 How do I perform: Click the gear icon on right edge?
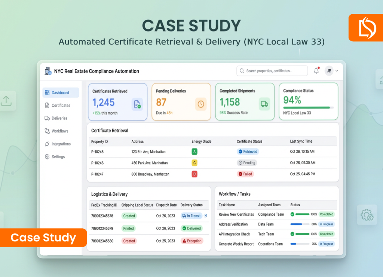(367, 215)
